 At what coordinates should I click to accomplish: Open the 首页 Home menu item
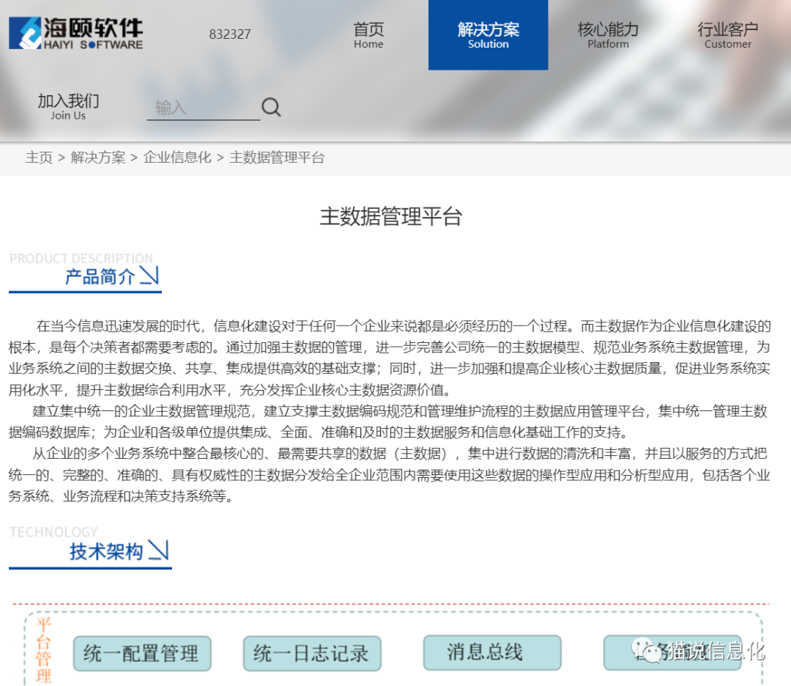(x=368, y=34)
